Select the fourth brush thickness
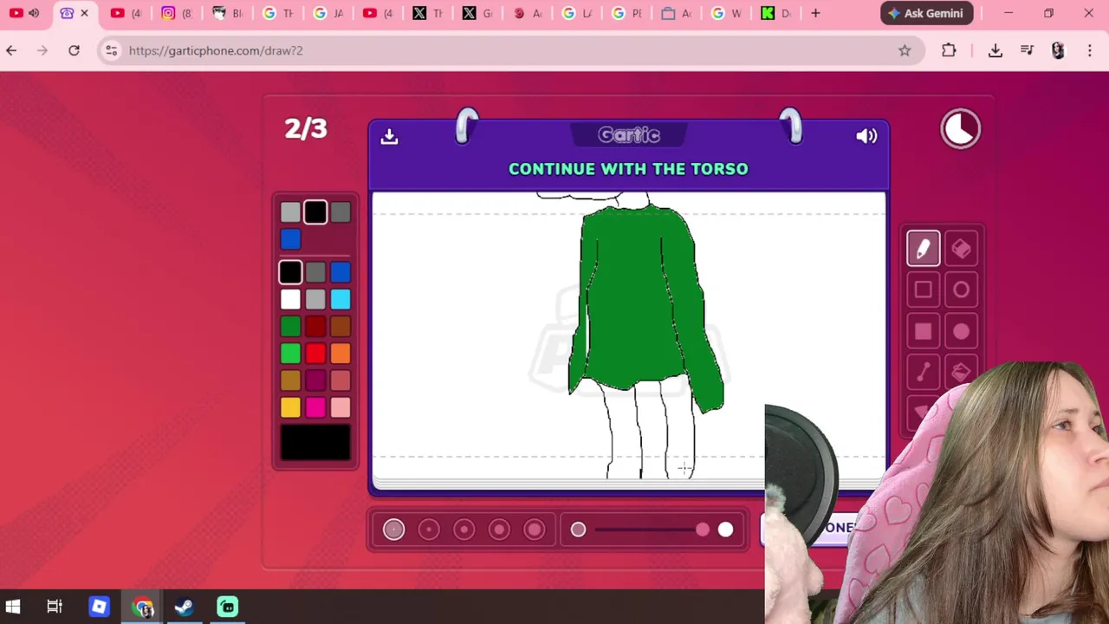This screenshot has width=1109, height=624. [x=499, y=530]
